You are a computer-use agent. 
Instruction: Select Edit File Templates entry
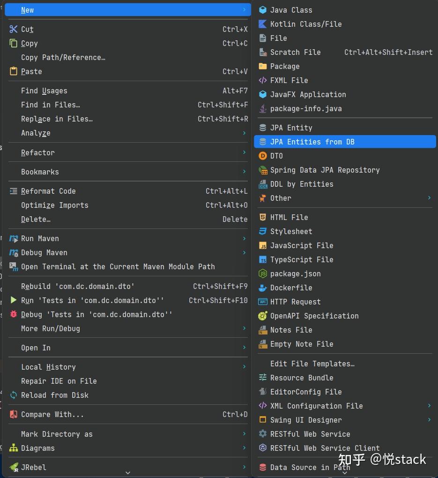point(312,364)
